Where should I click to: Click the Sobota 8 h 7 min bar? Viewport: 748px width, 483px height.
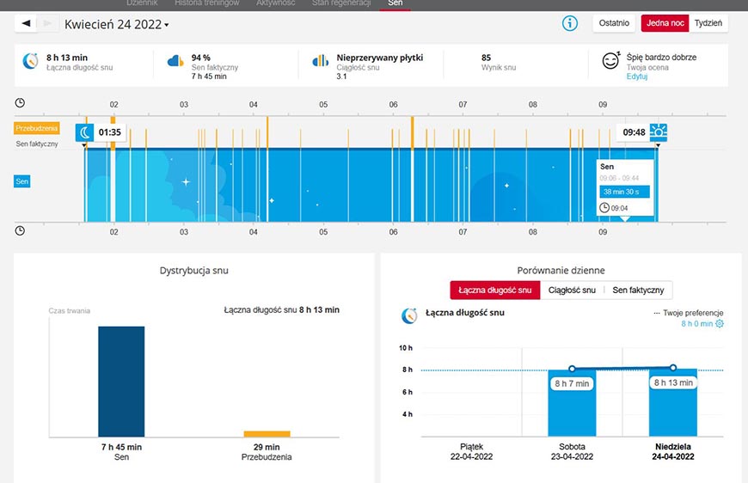coord(572,403)
